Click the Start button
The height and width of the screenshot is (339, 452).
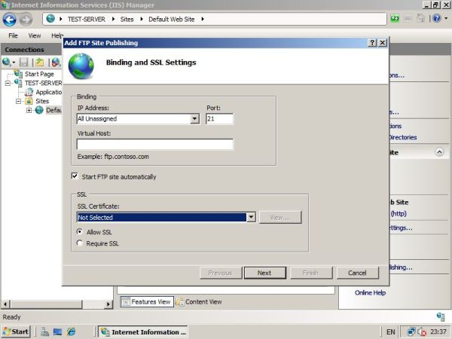16,331
